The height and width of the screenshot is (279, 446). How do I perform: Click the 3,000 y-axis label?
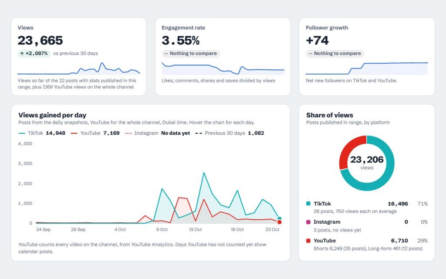[25, 163]
